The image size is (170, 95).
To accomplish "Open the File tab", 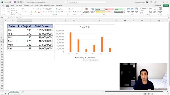I will point(3,6).
